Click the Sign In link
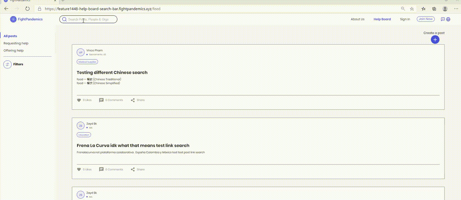This screenshot has width=461, height=200. pos(405,19)
